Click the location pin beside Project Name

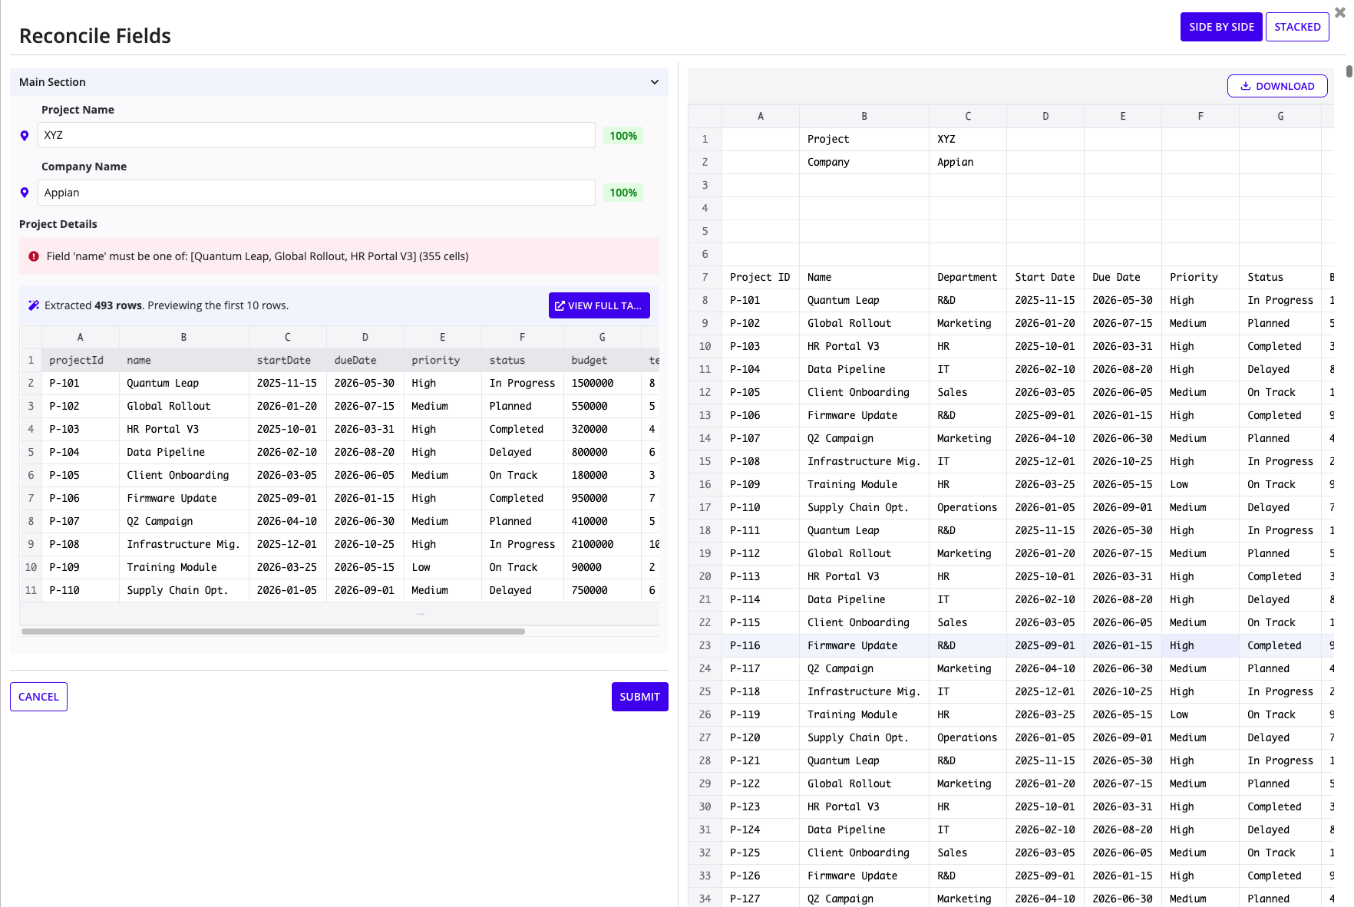[25, 136]
